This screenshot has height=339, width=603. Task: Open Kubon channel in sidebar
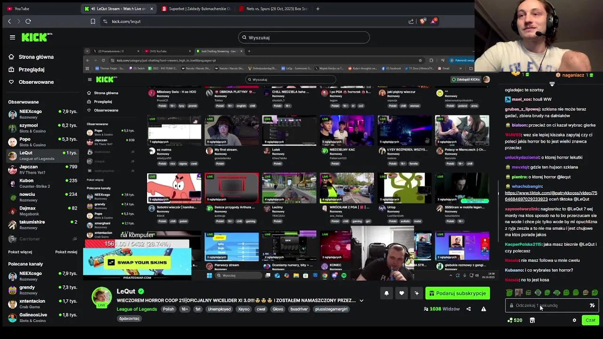click(42, 183)
